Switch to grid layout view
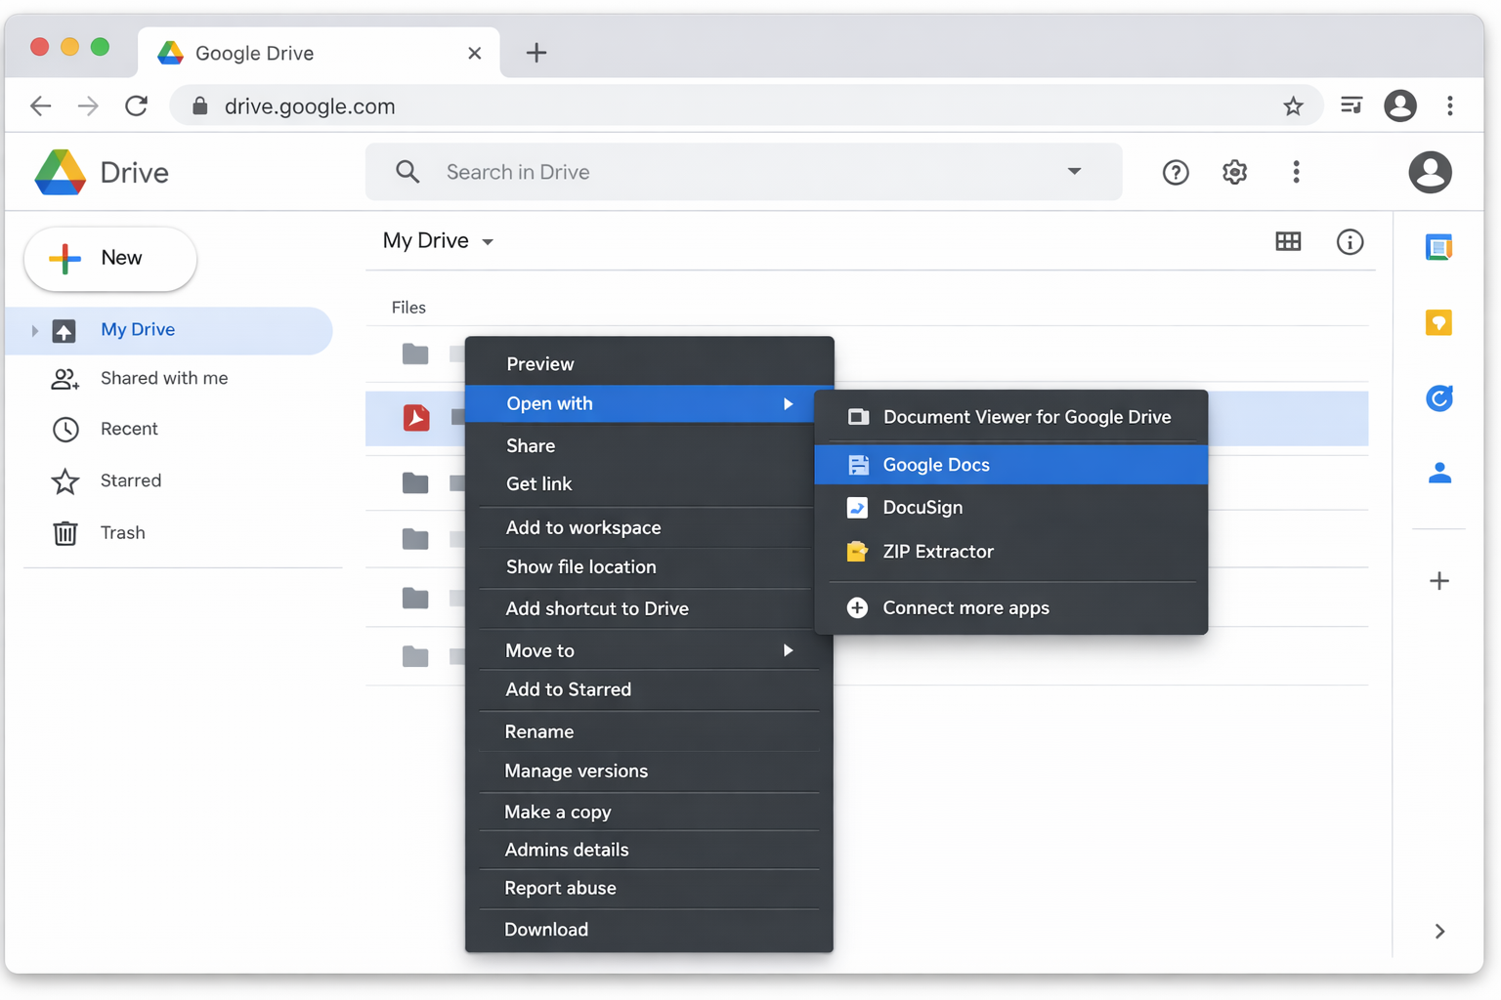 pos(1288,241)
